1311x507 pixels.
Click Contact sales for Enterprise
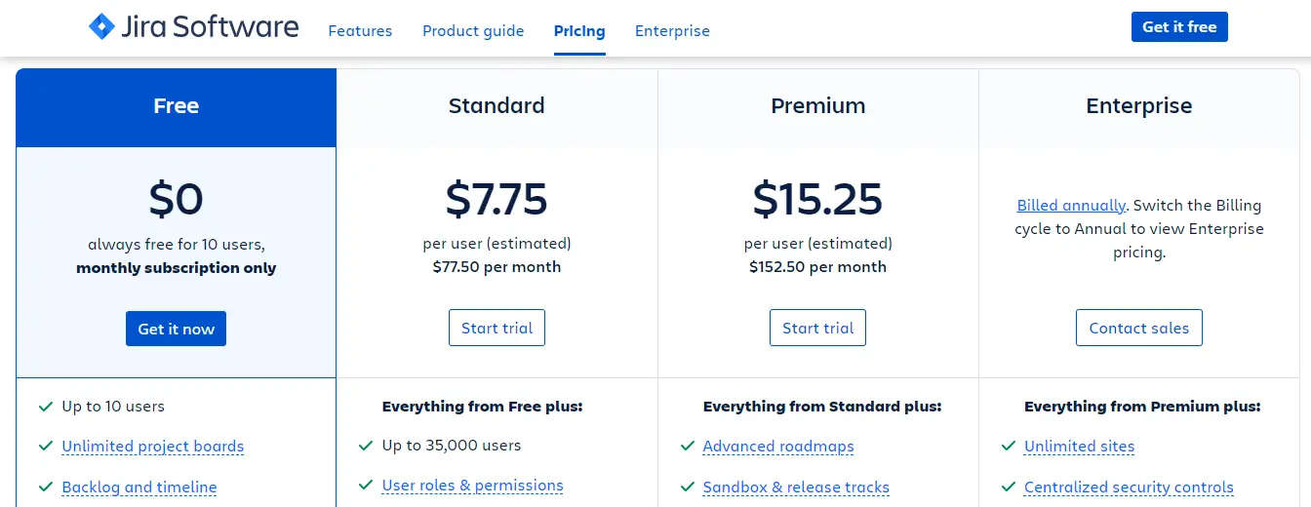[x=1138, y=328]
